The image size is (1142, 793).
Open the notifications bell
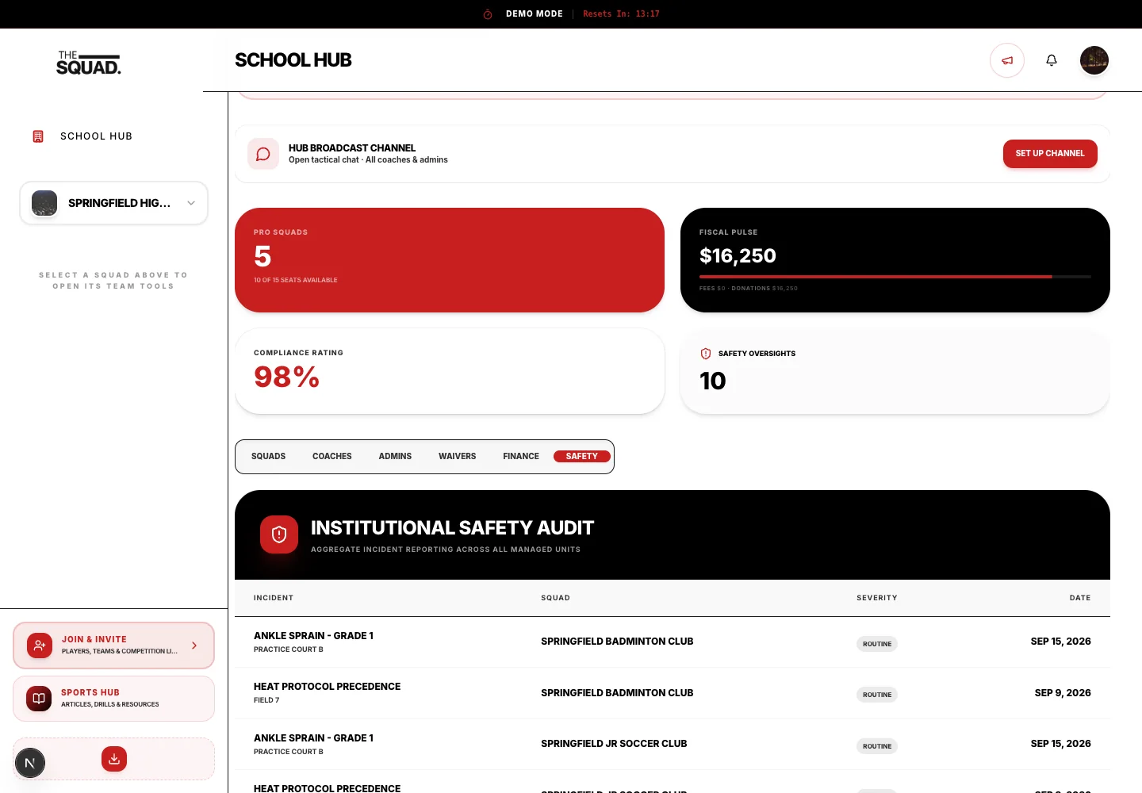1052,60
